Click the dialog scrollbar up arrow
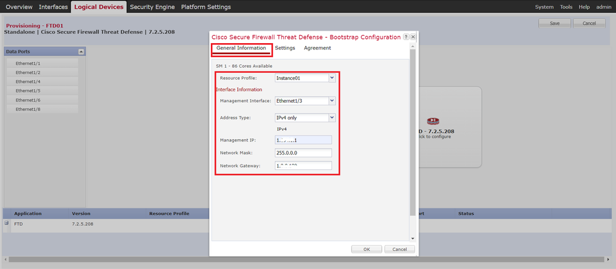The image size is (616, 269). click(x=413, y=46)
